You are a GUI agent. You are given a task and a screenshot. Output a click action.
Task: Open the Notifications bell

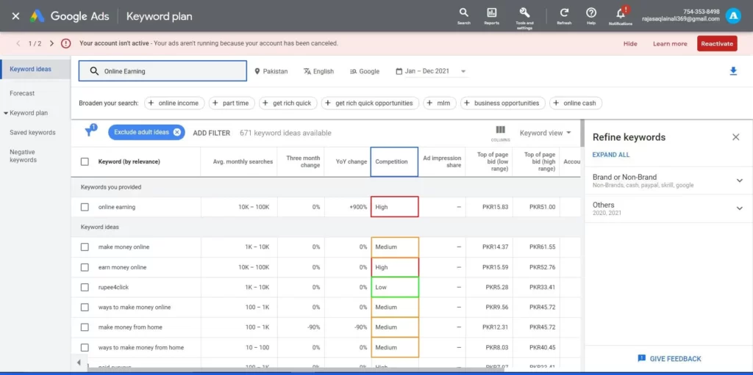tap(621, 15)
